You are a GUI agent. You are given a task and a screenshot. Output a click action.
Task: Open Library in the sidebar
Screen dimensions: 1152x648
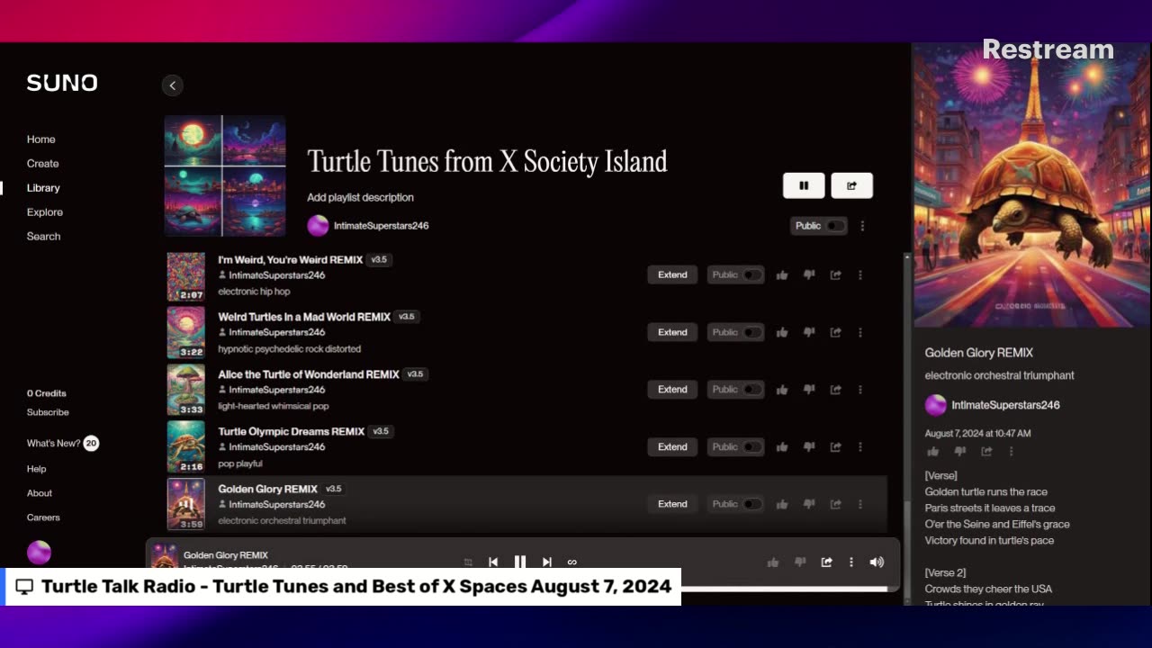pos(43,188)
